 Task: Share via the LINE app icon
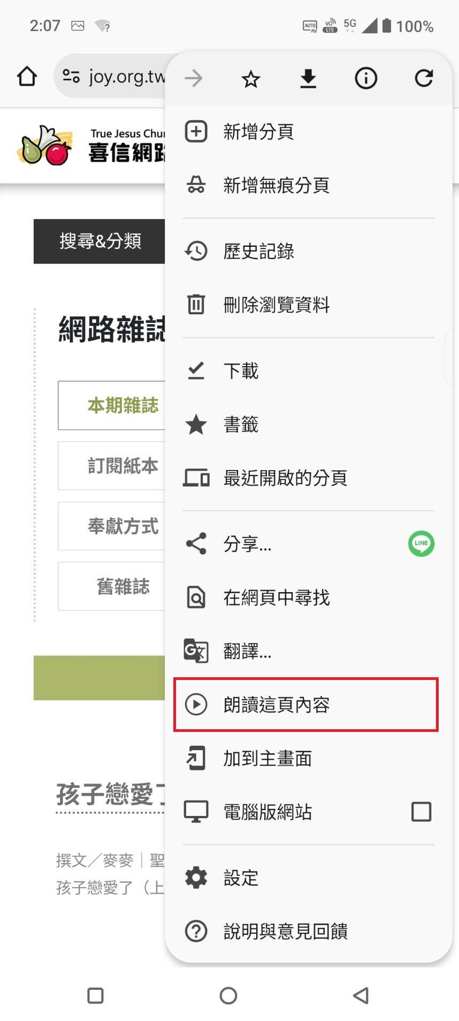coord(421,544)
